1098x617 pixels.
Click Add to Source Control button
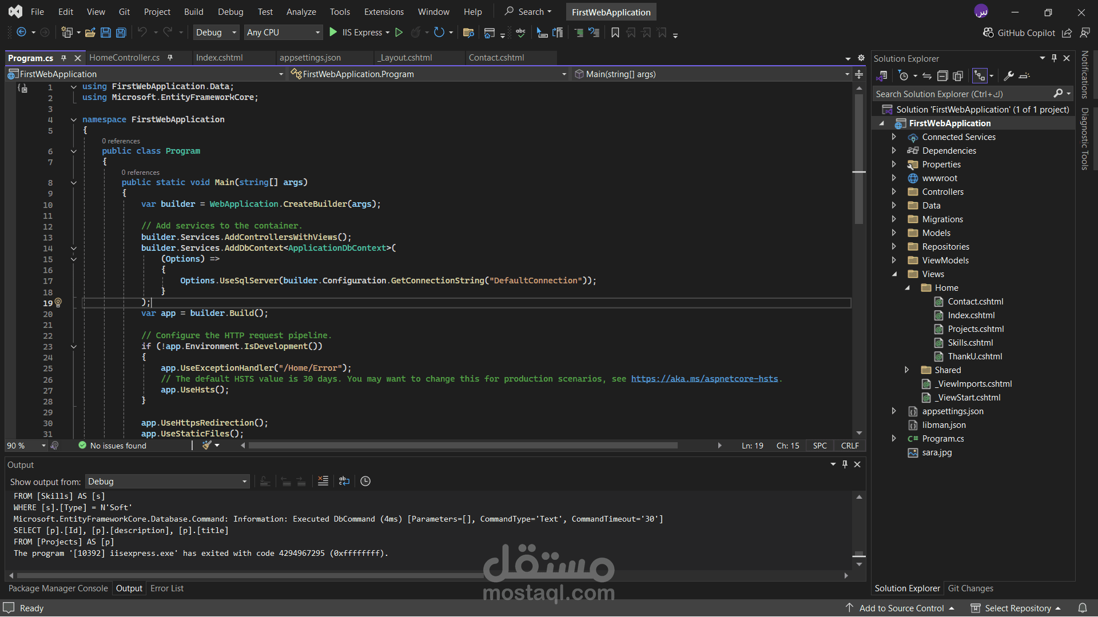coord(900,608)
